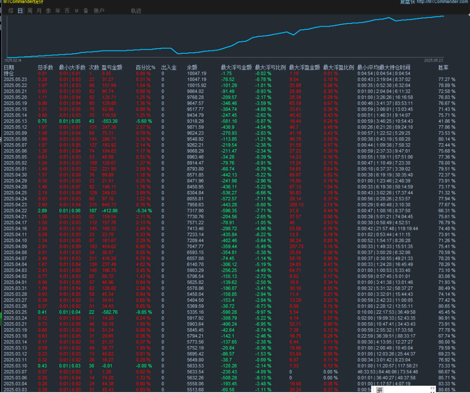Select the 日 daily statistics tab
470x393 pixels.
[x=20, y=11]
